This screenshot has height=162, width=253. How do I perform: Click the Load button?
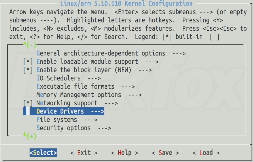(206, 153)
